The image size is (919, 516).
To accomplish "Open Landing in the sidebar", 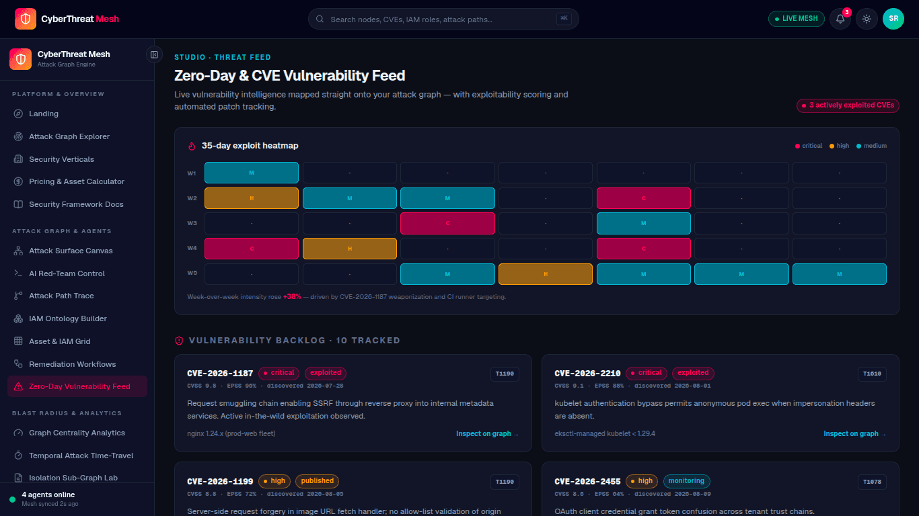I will 77,114.
